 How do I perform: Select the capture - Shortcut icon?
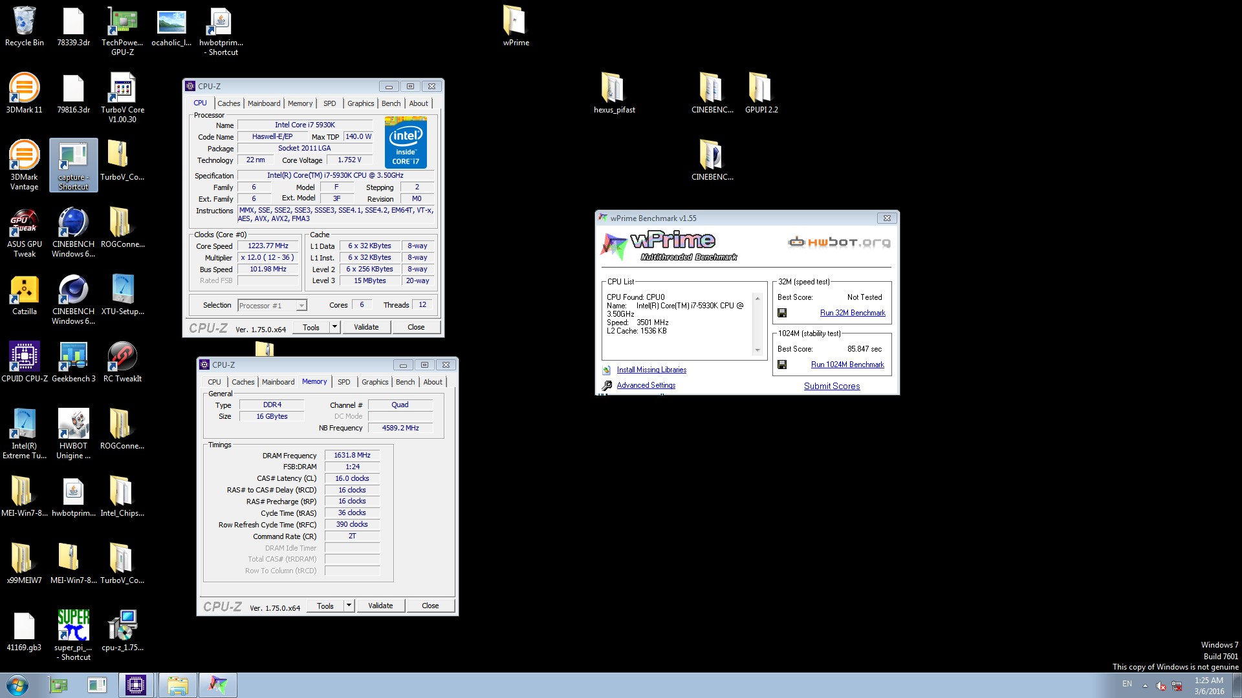[x=73, y=165]
